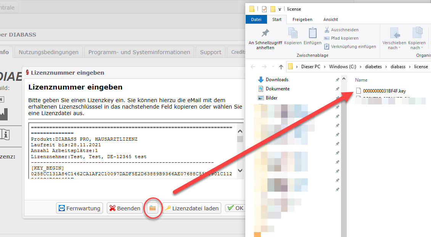Click Explorer's back navigation arrow
The height and width of the screenshot is (237, 431).
click(253, 67)
